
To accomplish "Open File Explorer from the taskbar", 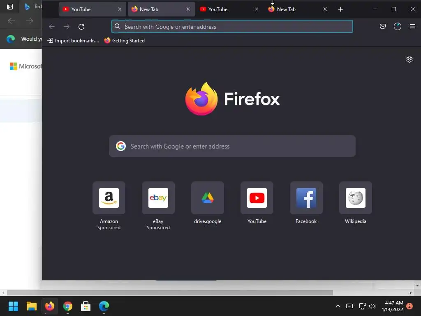I will [x=31, y=306].
